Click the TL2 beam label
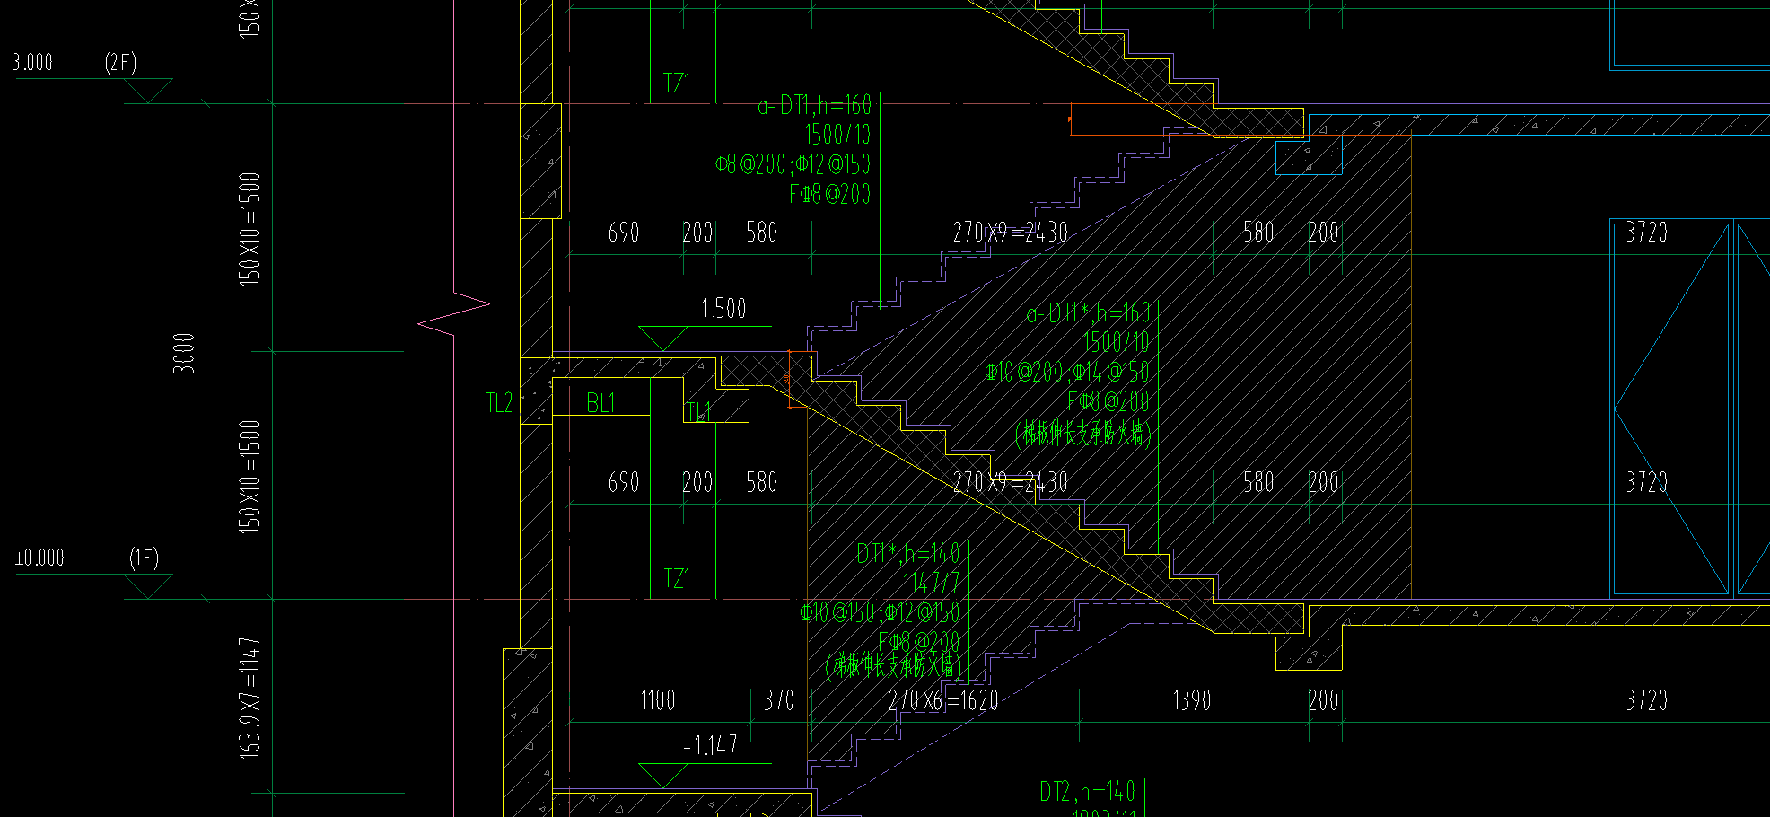 (499, 403)
